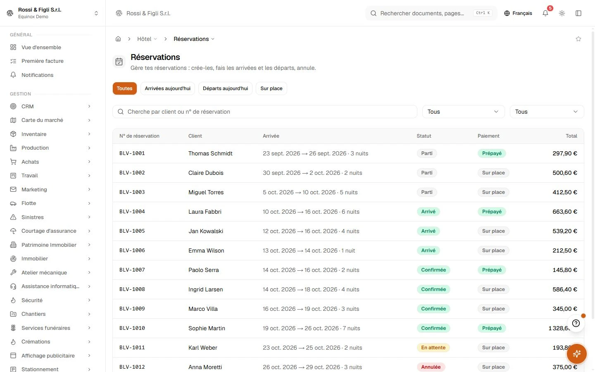Click the Vue d'ensemble dashboard icon
595x372 pixels.
(x=13, y=47)
